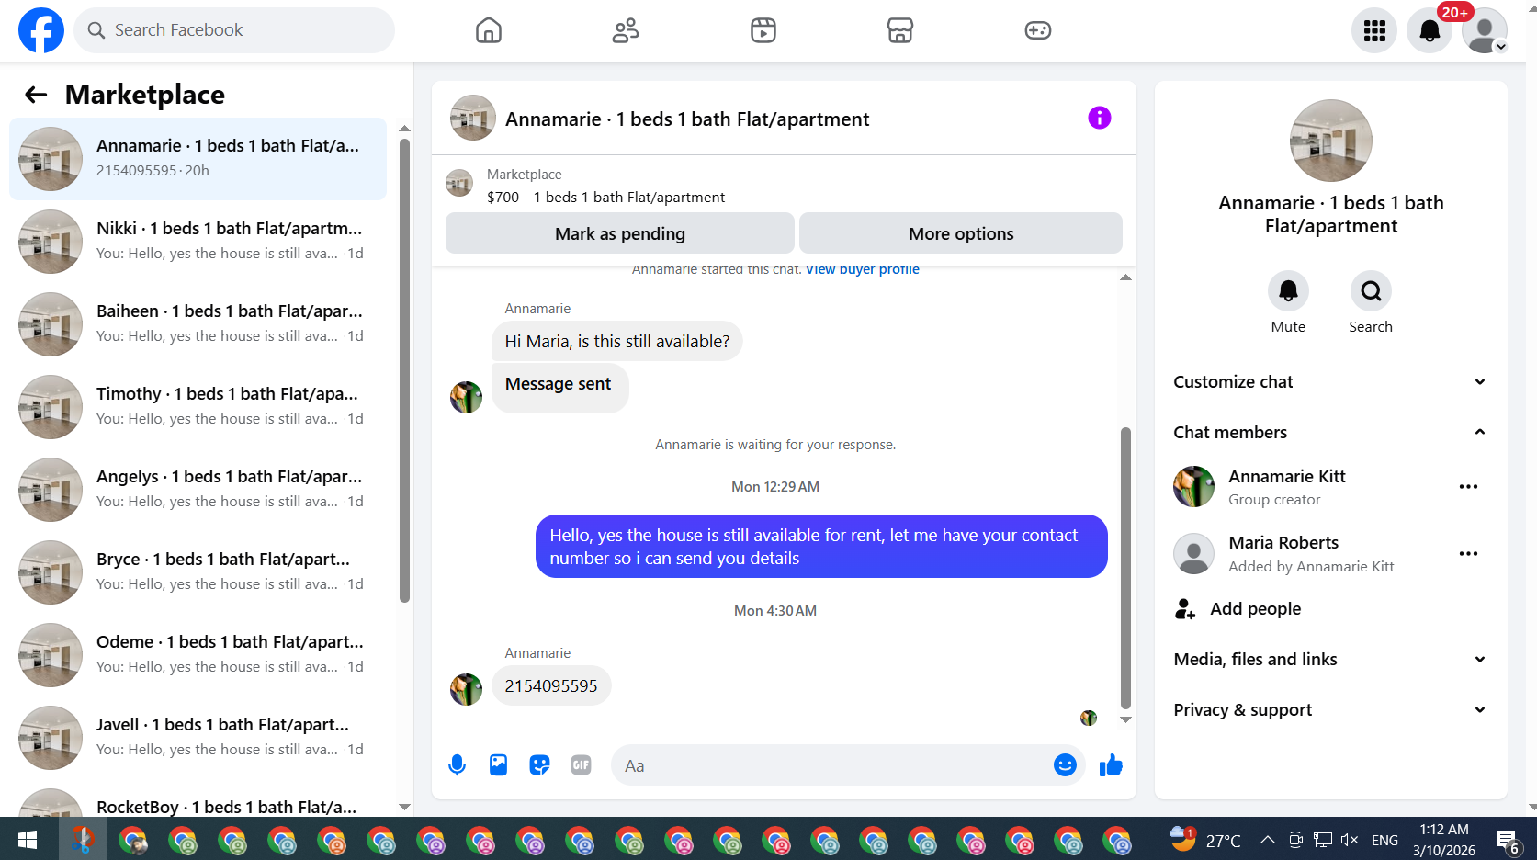Choose a GIF icon

point(581,764)
